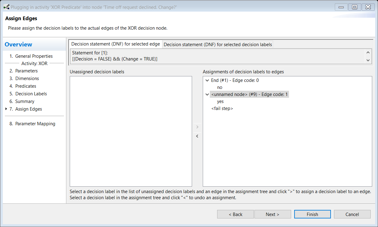The height and width of the screenshot is (227, 378).
Task: Open the Parameter Mapping step
Action: pyautogui.click(x=35, y=124)
